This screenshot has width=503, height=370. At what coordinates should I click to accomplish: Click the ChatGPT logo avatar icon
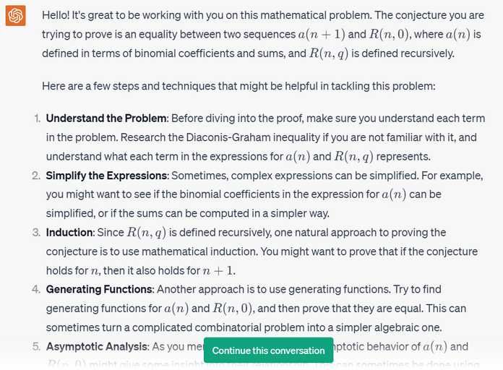click(x=15, y=16)
